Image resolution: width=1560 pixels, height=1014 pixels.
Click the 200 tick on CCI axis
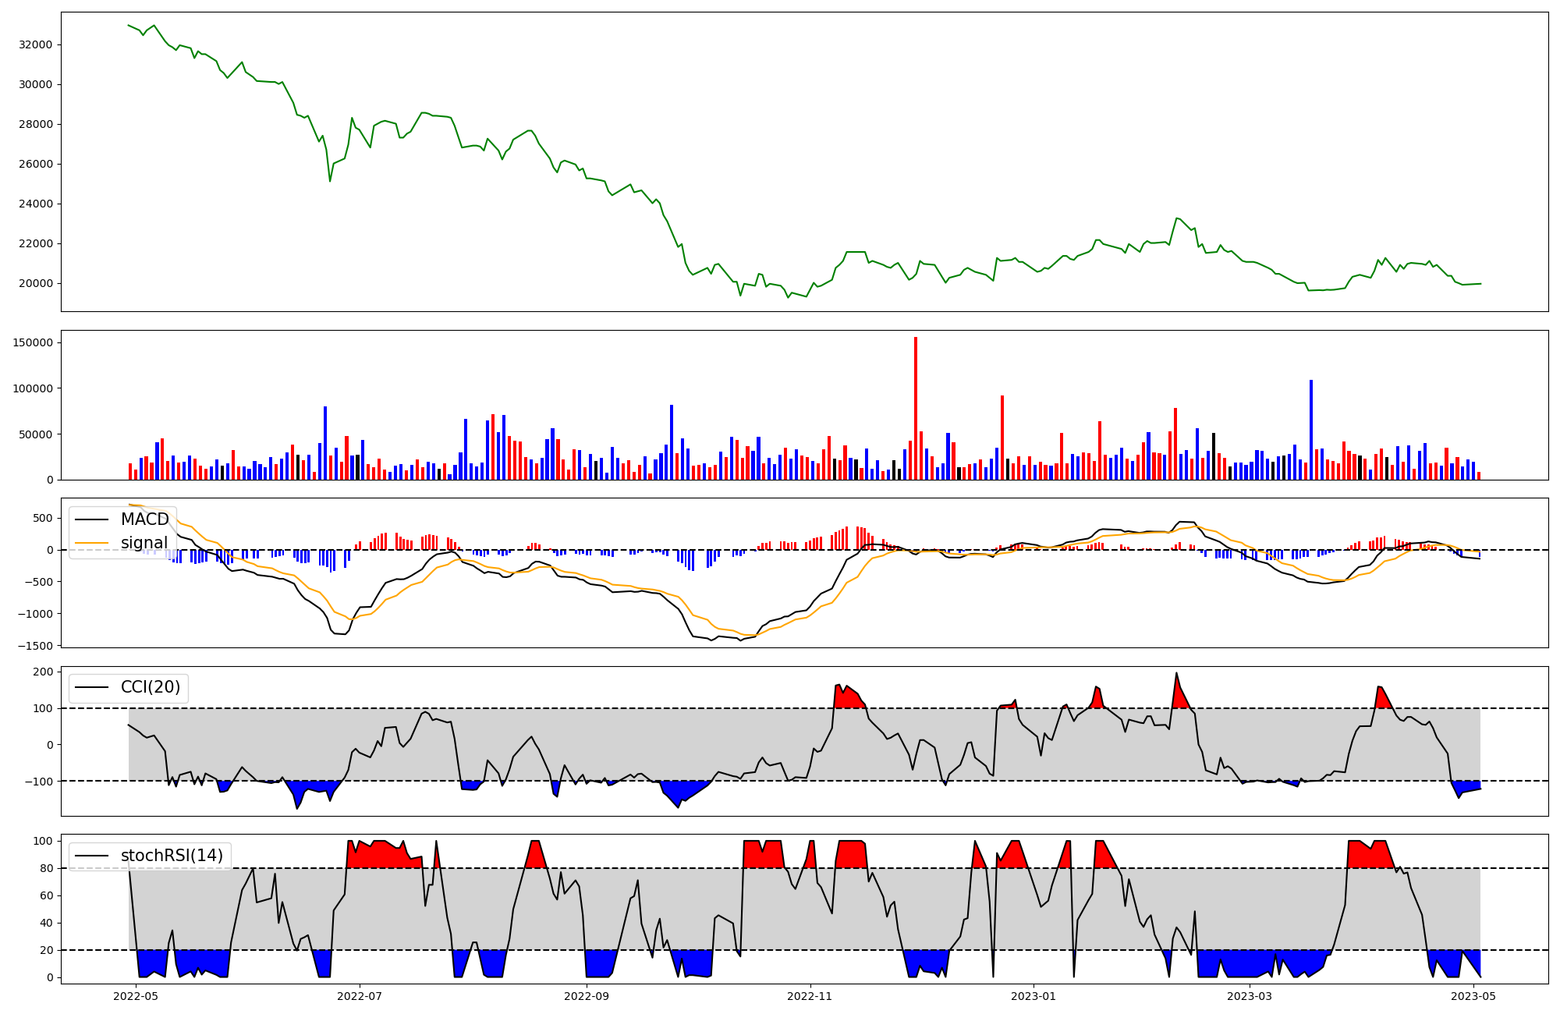[x=44, y=672]
